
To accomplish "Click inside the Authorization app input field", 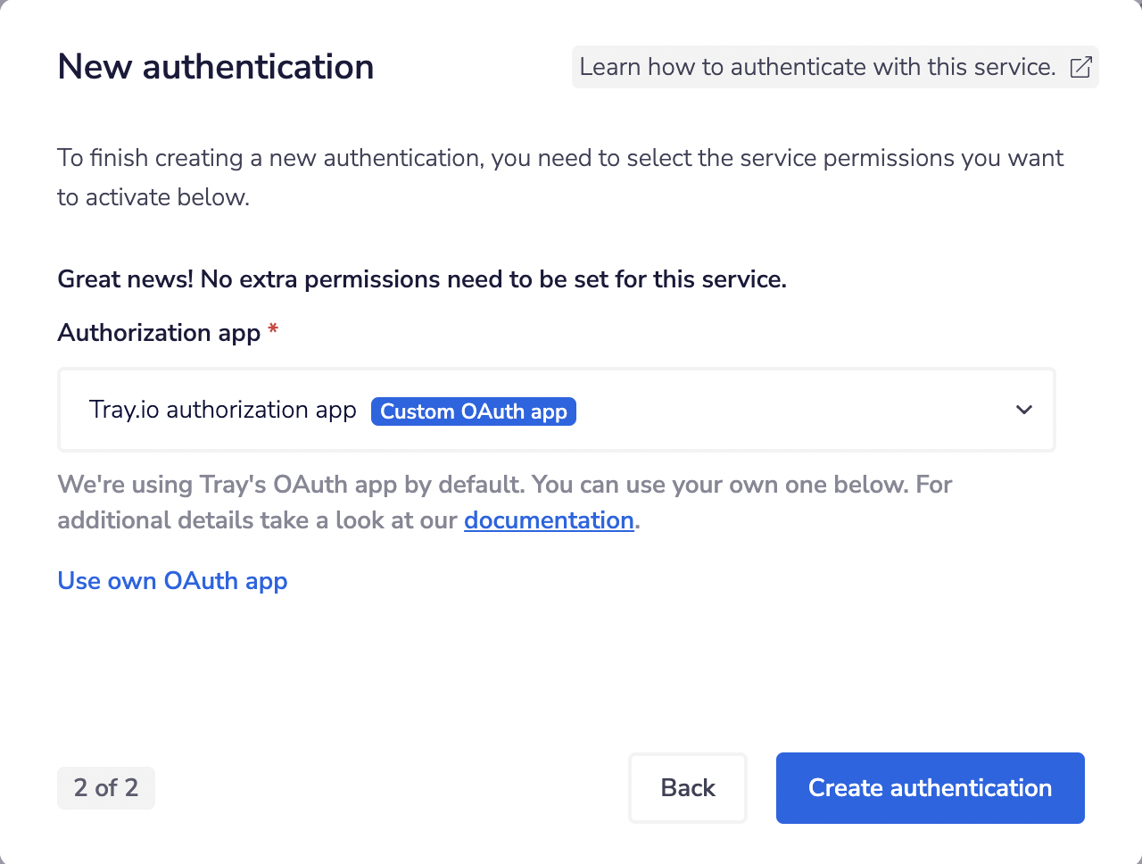I will 556,410.
